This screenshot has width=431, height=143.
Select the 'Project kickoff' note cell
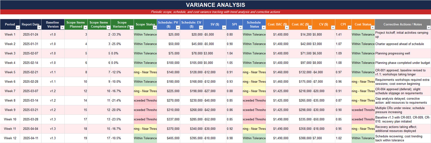[x=403, y=34]
